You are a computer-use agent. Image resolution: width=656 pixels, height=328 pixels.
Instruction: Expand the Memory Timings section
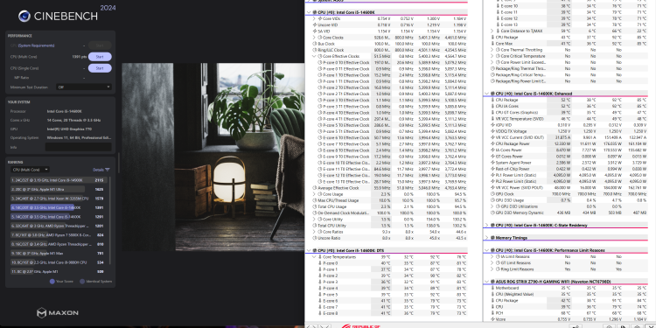point(486,238)
